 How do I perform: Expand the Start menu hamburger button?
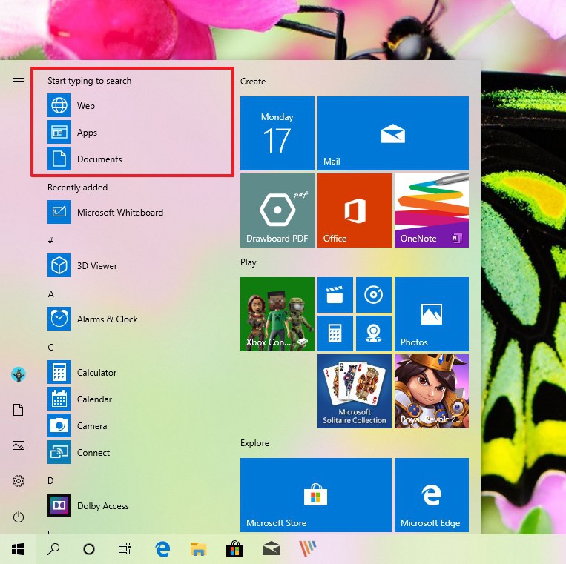pyautogui.click(x=19, y=82)
